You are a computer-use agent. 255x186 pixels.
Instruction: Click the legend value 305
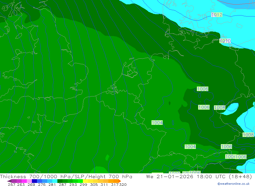click(94, 184)
